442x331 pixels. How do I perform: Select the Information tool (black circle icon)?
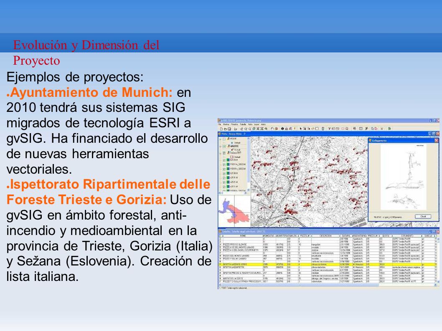(282, 129)
